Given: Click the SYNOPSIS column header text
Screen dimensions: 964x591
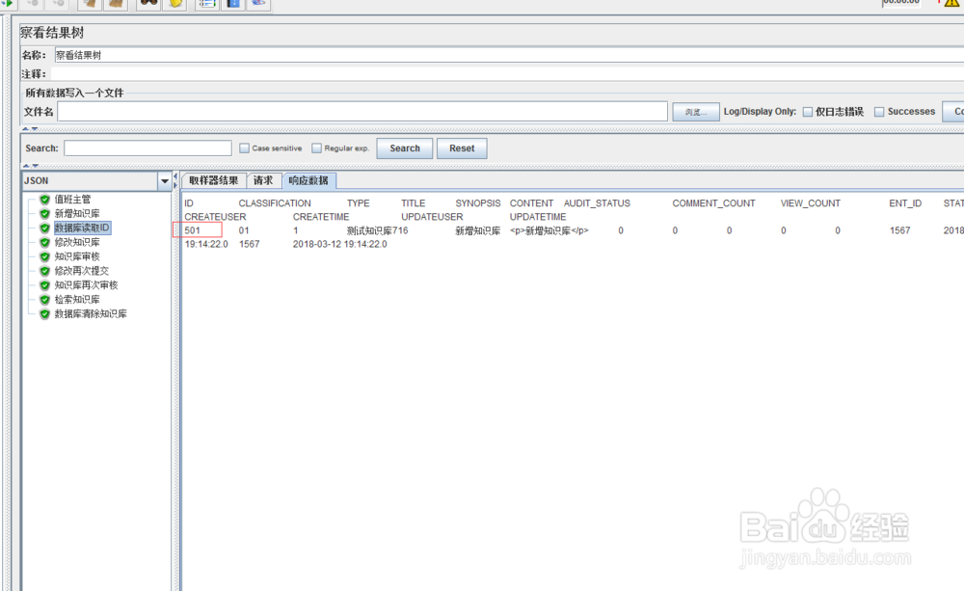Looking at the screenshot, I should coord(478,203).
